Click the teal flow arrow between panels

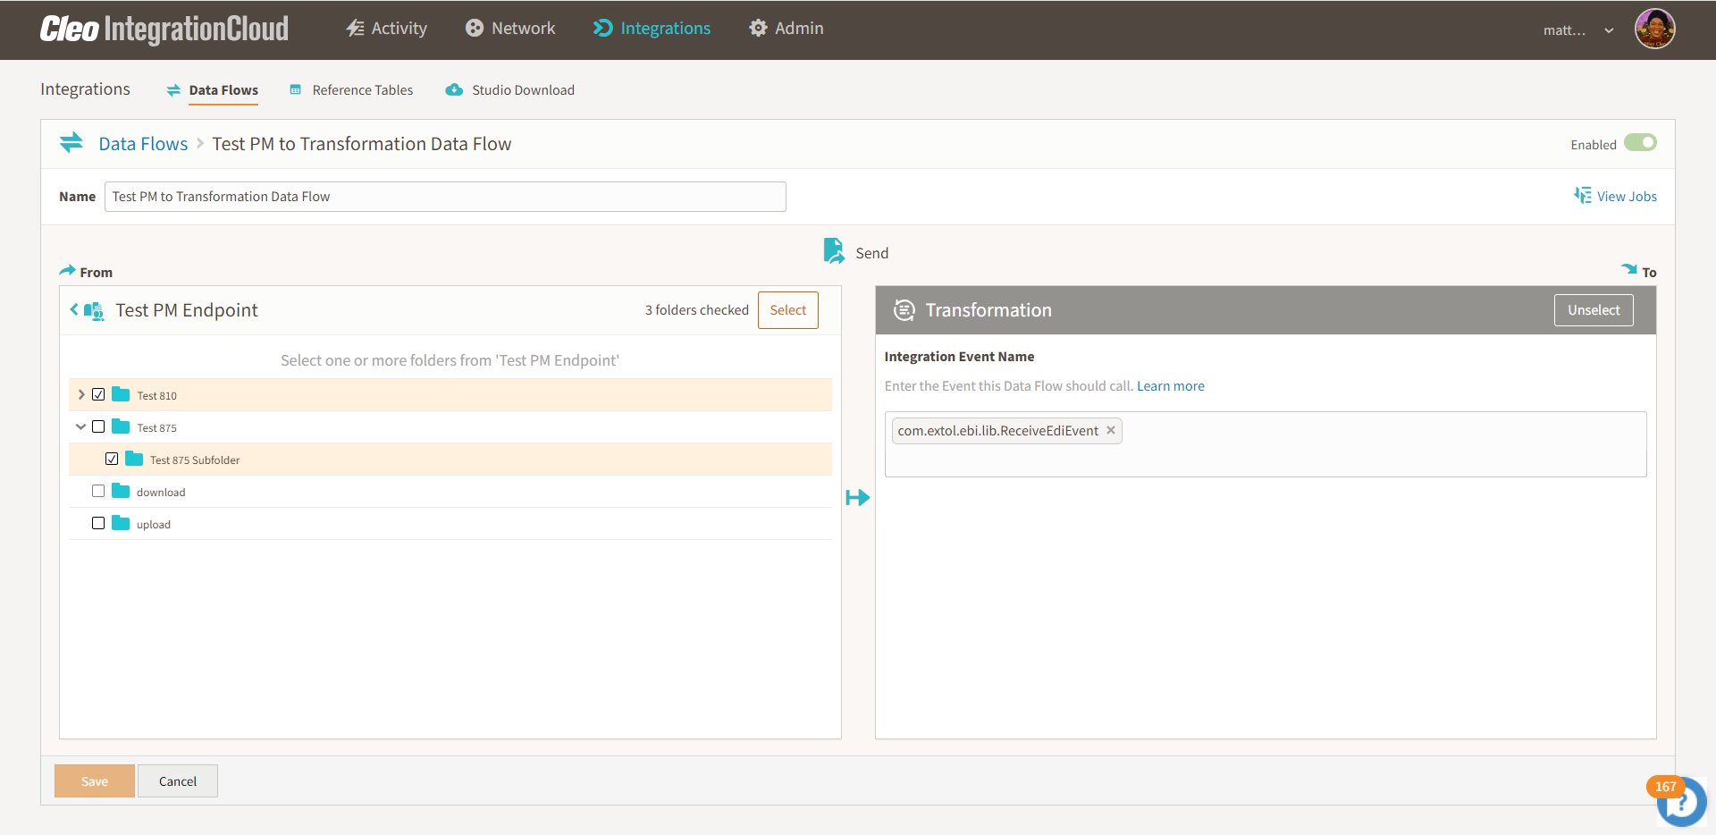(x=858, y=498)
